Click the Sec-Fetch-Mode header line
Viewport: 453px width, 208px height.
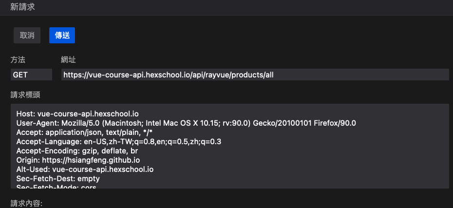(57, 187)
